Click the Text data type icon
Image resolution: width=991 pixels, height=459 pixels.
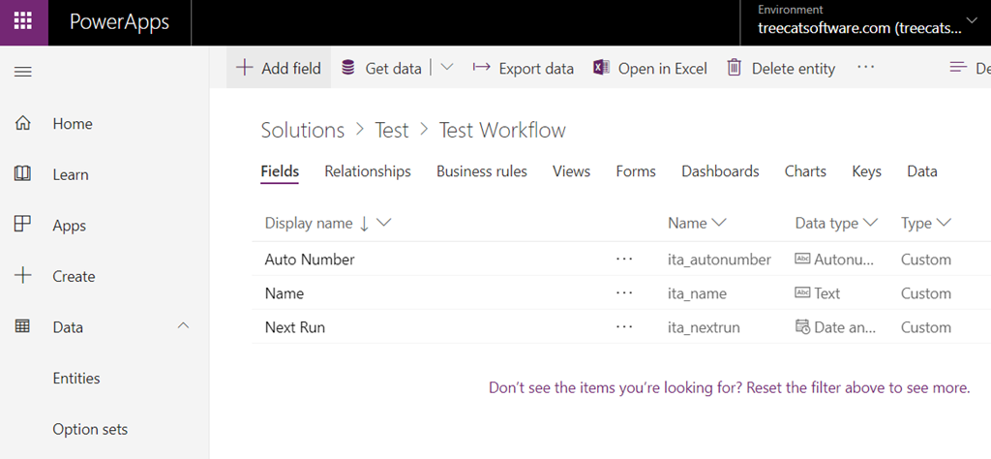click(802, 292)
